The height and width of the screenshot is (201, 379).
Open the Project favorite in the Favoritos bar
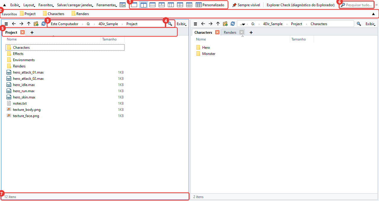click(28, 14)
